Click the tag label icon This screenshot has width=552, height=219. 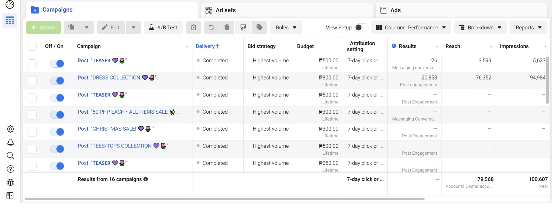(259, 28)
